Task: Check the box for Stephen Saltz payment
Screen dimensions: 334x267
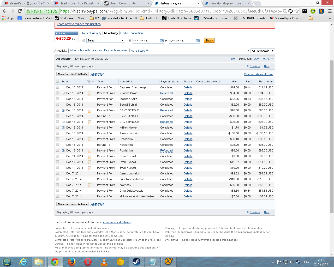Action: (57, 99)
